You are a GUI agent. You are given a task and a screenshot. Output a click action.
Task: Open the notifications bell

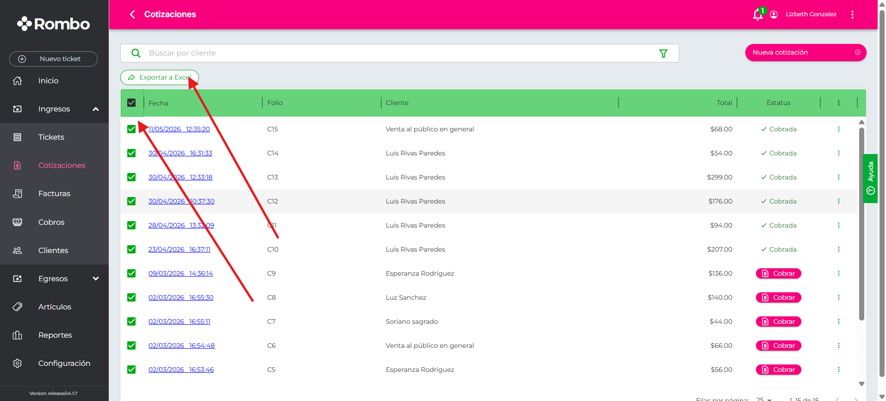757,14
